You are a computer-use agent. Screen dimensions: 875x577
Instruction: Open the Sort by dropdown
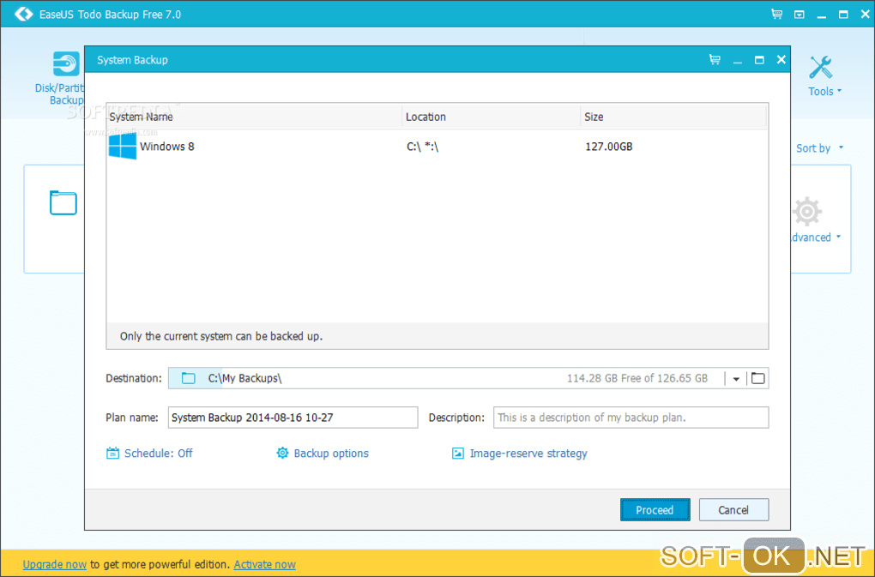(819, 148)
